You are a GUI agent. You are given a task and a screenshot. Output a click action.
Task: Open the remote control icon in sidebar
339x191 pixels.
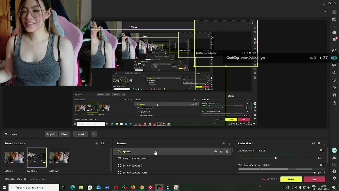[334, 103]
